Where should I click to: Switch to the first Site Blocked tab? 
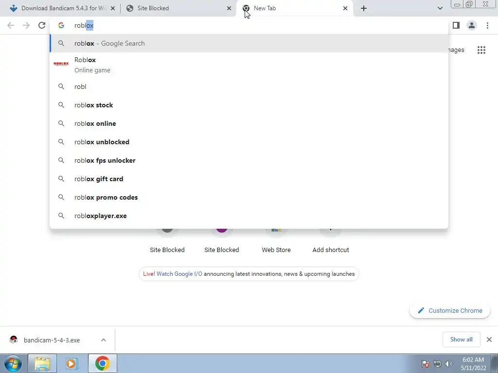click(x=178, y=8)
